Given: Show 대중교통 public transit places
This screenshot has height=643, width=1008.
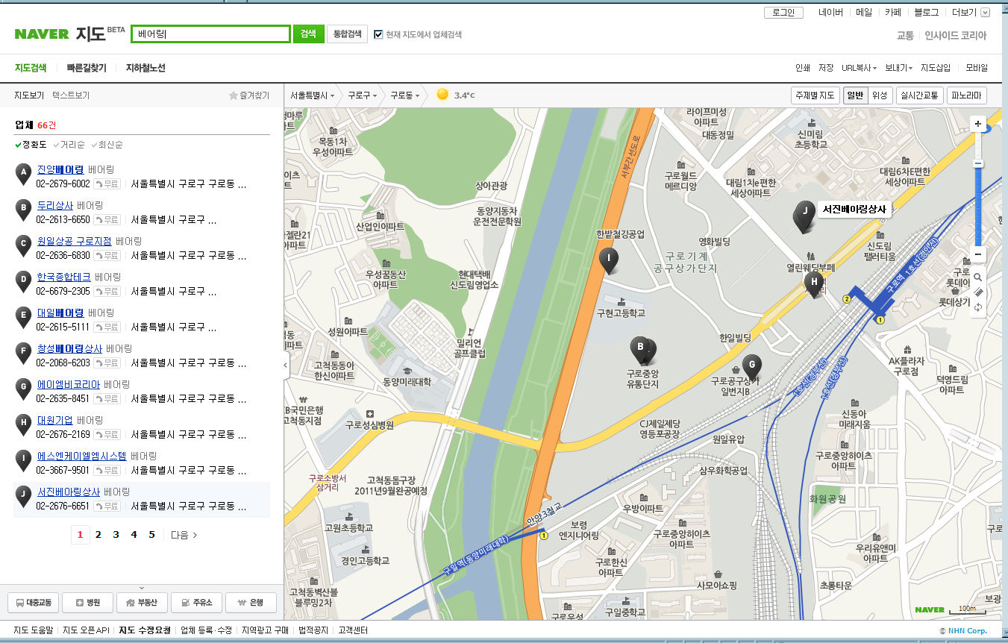Looking at the screenshot, I should (34, 603).
